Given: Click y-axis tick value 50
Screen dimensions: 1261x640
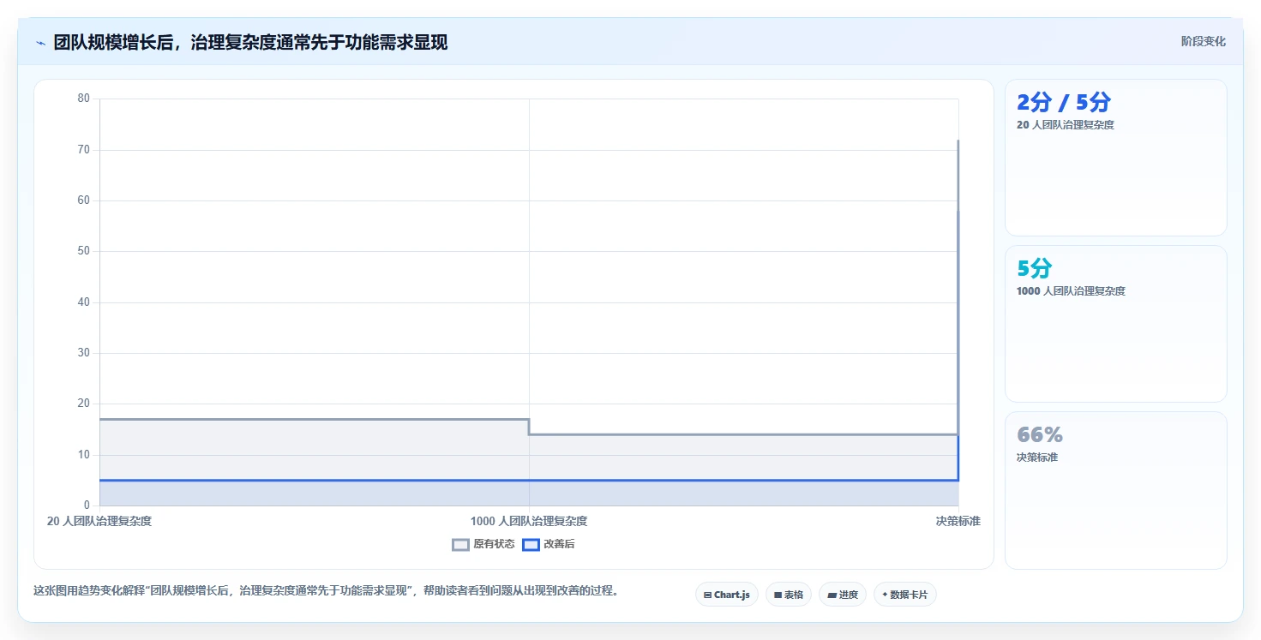Looking at the screenshot, I should (x=83, y=251).
